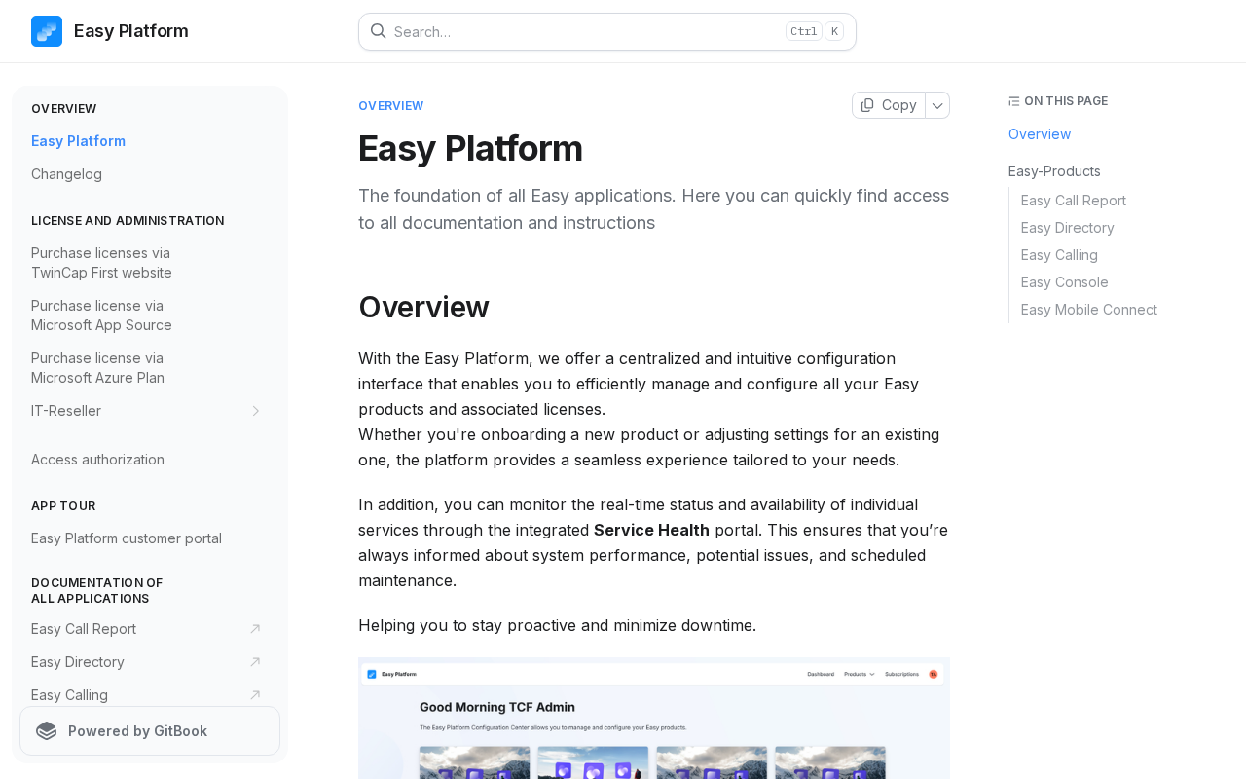
Task: Open the Changelog page in sidebar
Action: tap(66, 174)
